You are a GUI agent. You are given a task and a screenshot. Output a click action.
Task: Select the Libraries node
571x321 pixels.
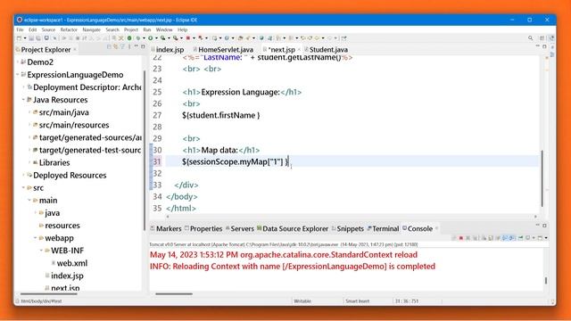coord(54,162)
